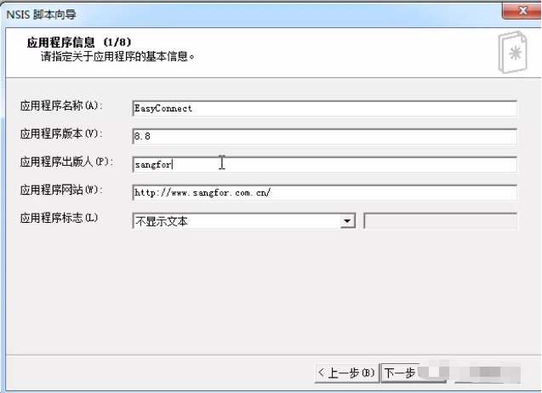Image resolution: width=542 pixels, height=393 pixels.
Task: Click the 应用程序信息 (1/8) heading
Action: (x=79, y=43)
